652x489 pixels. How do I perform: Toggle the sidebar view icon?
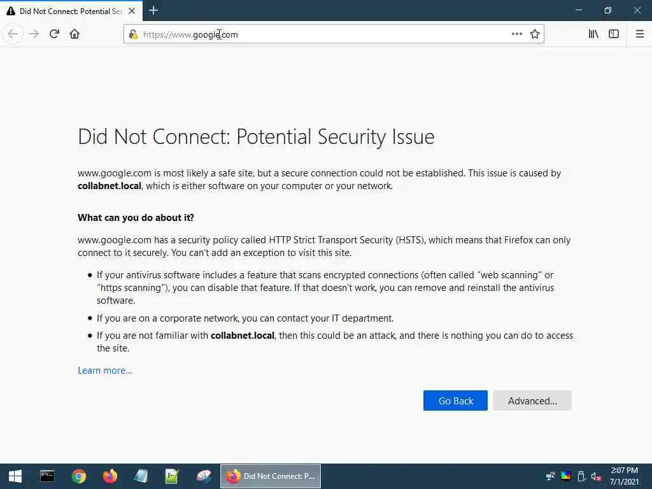[614, 34]
